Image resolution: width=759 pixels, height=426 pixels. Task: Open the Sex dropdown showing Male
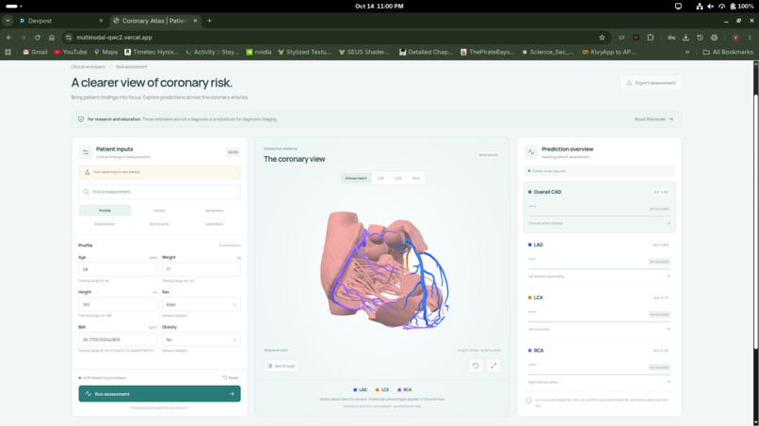201,305
